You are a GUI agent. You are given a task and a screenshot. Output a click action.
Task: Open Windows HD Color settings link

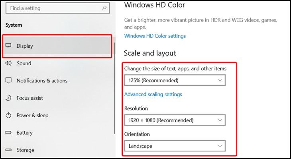pos(155,36)
